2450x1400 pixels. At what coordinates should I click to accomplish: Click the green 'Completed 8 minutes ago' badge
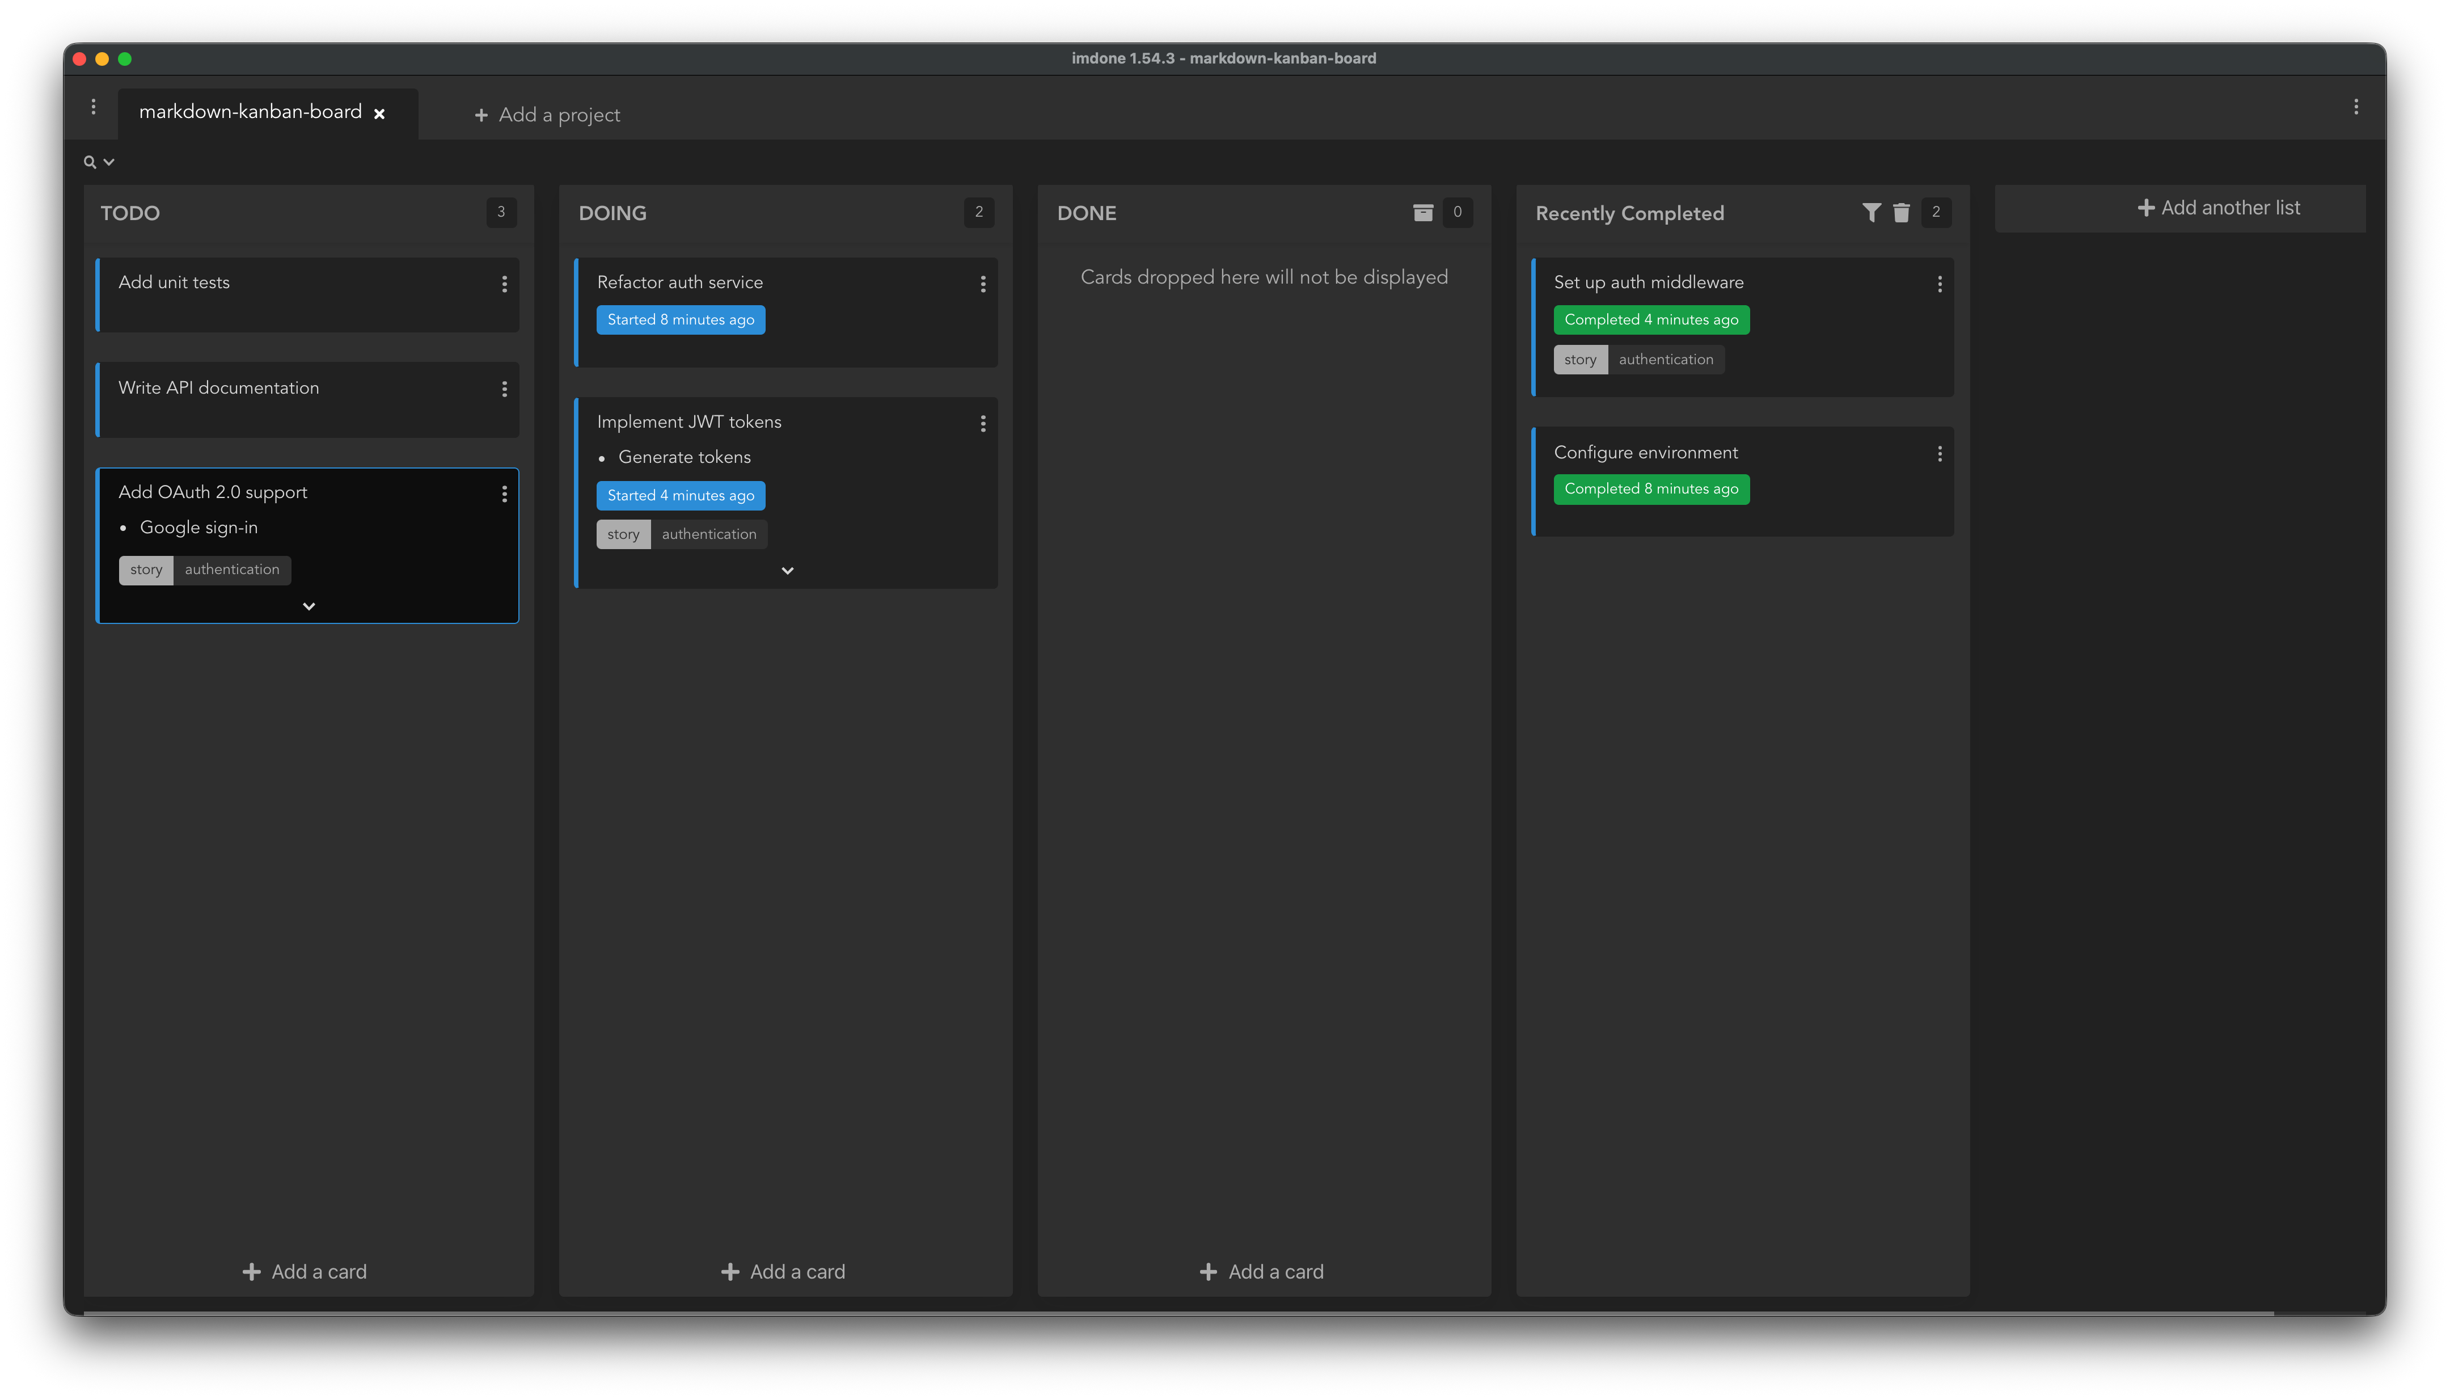(x=1651, y=488)
